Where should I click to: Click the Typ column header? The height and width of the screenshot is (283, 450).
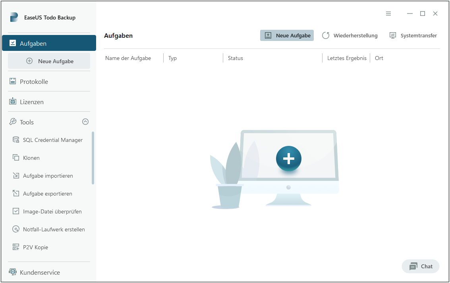172,58
